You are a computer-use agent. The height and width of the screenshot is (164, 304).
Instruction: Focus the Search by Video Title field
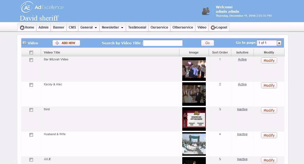[163, 43]
